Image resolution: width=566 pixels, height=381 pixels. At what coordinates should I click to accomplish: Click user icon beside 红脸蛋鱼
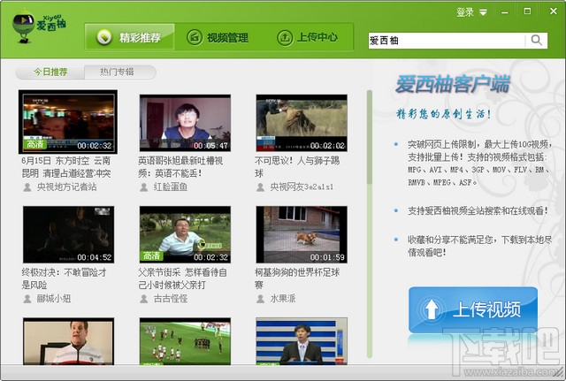click(x=144, y=187)
